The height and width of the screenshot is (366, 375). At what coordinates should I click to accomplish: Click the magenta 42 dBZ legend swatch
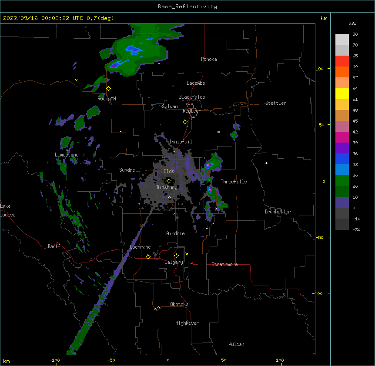[x=342, y=137]
